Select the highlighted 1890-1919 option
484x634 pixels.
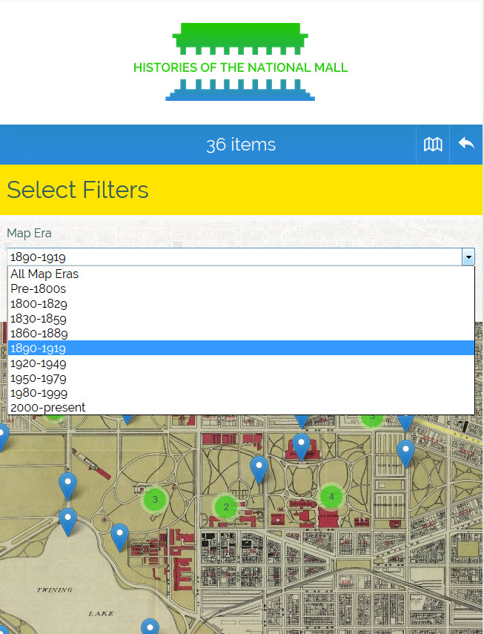241,348
